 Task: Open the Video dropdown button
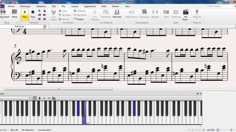pyautogui.click(x=166, y=15)
